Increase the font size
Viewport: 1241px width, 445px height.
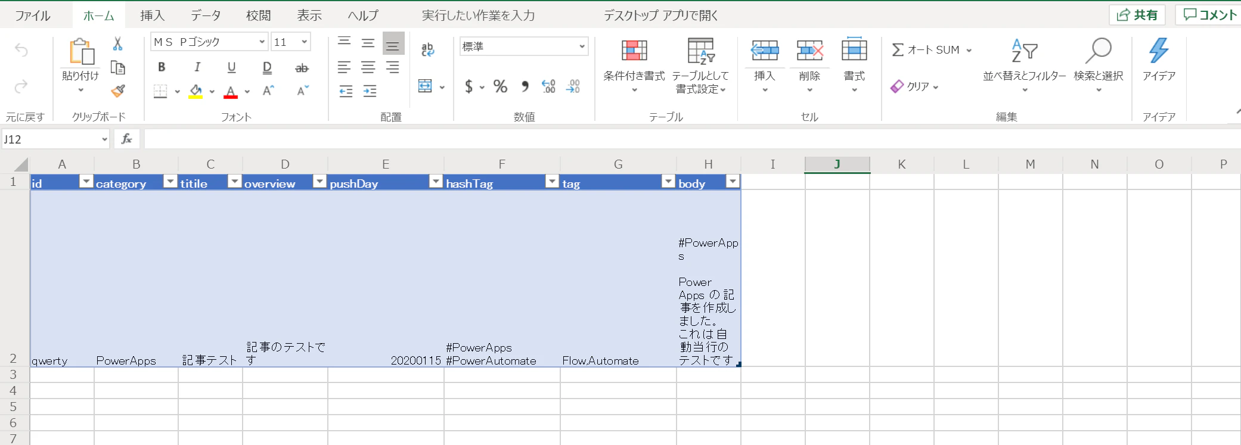268,91
